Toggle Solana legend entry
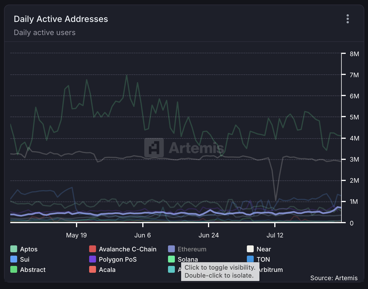This screenshot has height=289, width=368. [x=183, y=259]
